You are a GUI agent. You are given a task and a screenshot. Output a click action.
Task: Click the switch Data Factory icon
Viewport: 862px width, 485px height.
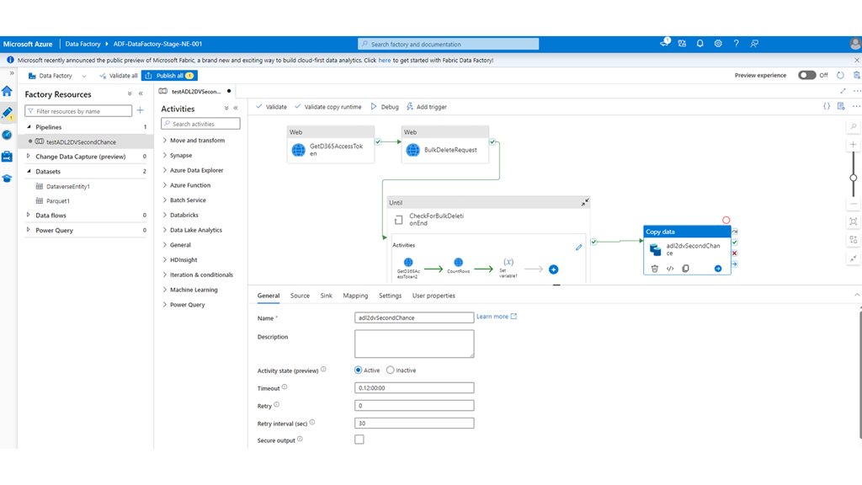pos(682,44)
